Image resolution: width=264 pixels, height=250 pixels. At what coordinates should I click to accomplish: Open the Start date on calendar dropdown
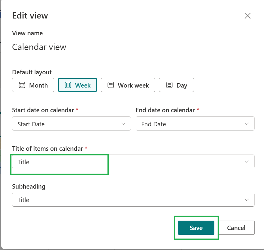pos(71,123)
